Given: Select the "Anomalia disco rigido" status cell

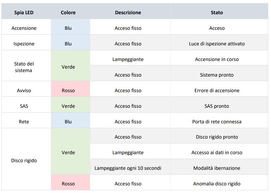Looking at the screenshot, I should tap(217, 184).
